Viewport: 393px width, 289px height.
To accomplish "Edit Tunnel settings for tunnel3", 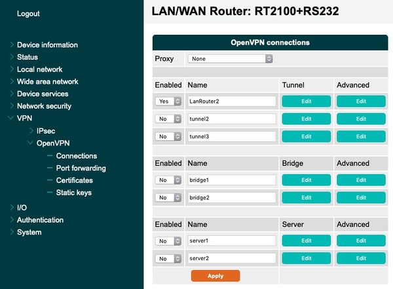I will (307, 136).
